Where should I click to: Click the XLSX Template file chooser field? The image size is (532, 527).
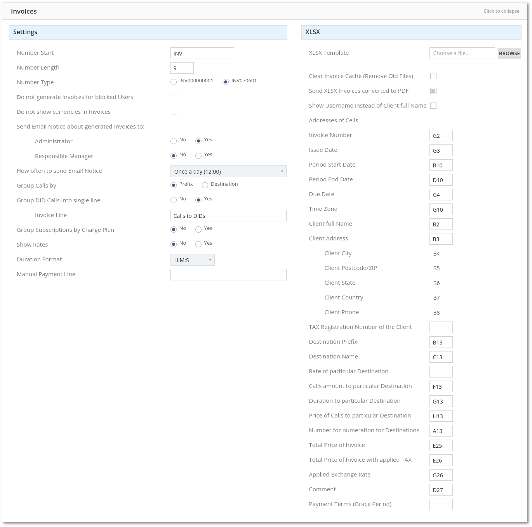tap(462, 53)
